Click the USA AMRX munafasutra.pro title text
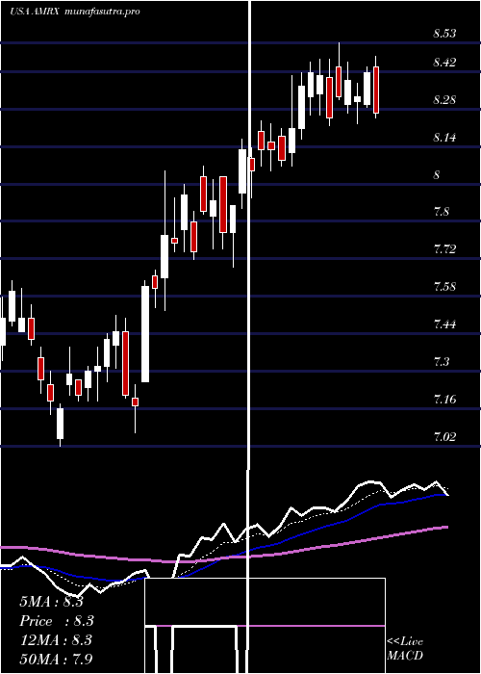 75,12
